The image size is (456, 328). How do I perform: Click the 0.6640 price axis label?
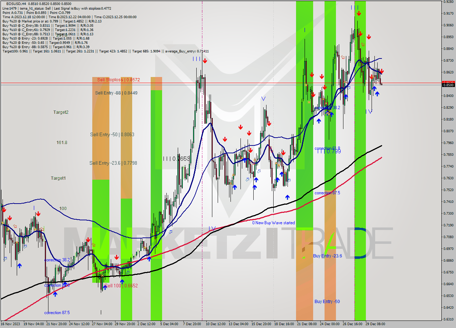448,284
